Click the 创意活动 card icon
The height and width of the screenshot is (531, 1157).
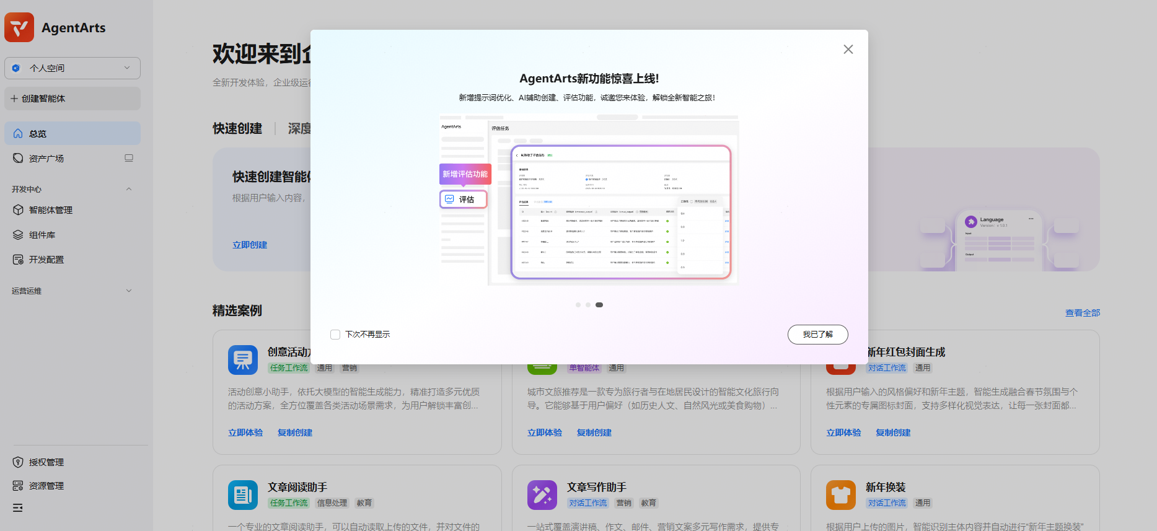(243, 360)
